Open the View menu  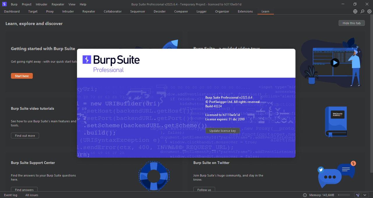point(72,4)
